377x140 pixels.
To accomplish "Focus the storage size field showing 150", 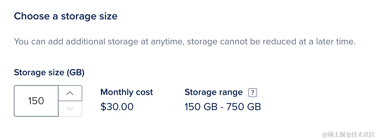I will (36, 101).
